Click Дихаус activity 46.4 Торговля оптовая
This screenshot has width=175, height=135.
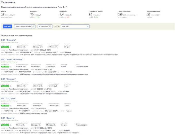click(49, 133)
